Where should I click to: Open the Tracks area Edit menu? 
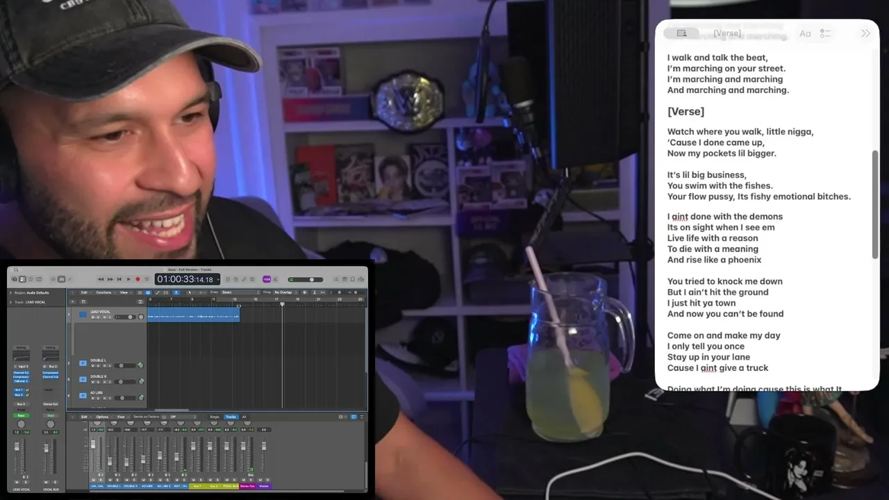coord(85,292)
